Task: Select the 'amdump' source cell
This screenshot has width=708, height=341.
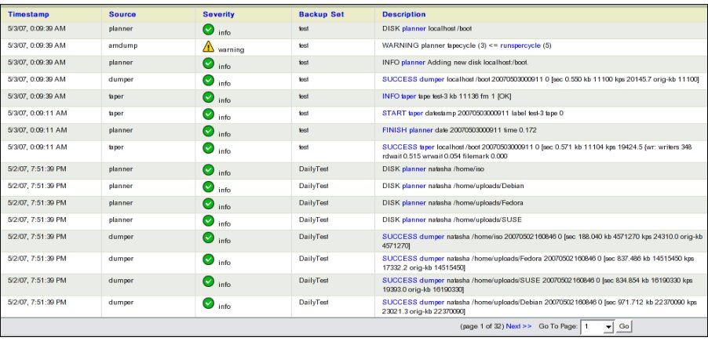Action: [x=122, y=45]
